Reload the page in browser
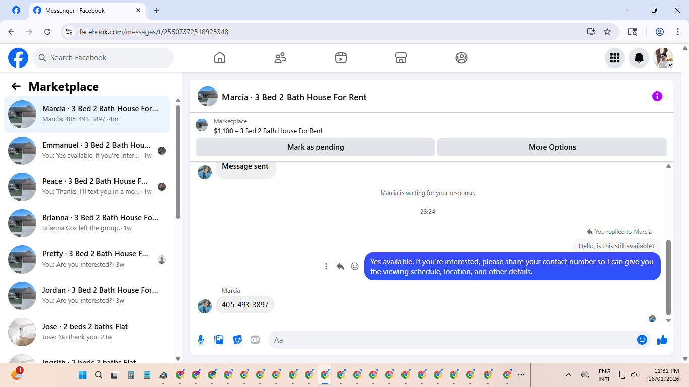This screenshot has height=387, width=689. click(x=47, y=32)
